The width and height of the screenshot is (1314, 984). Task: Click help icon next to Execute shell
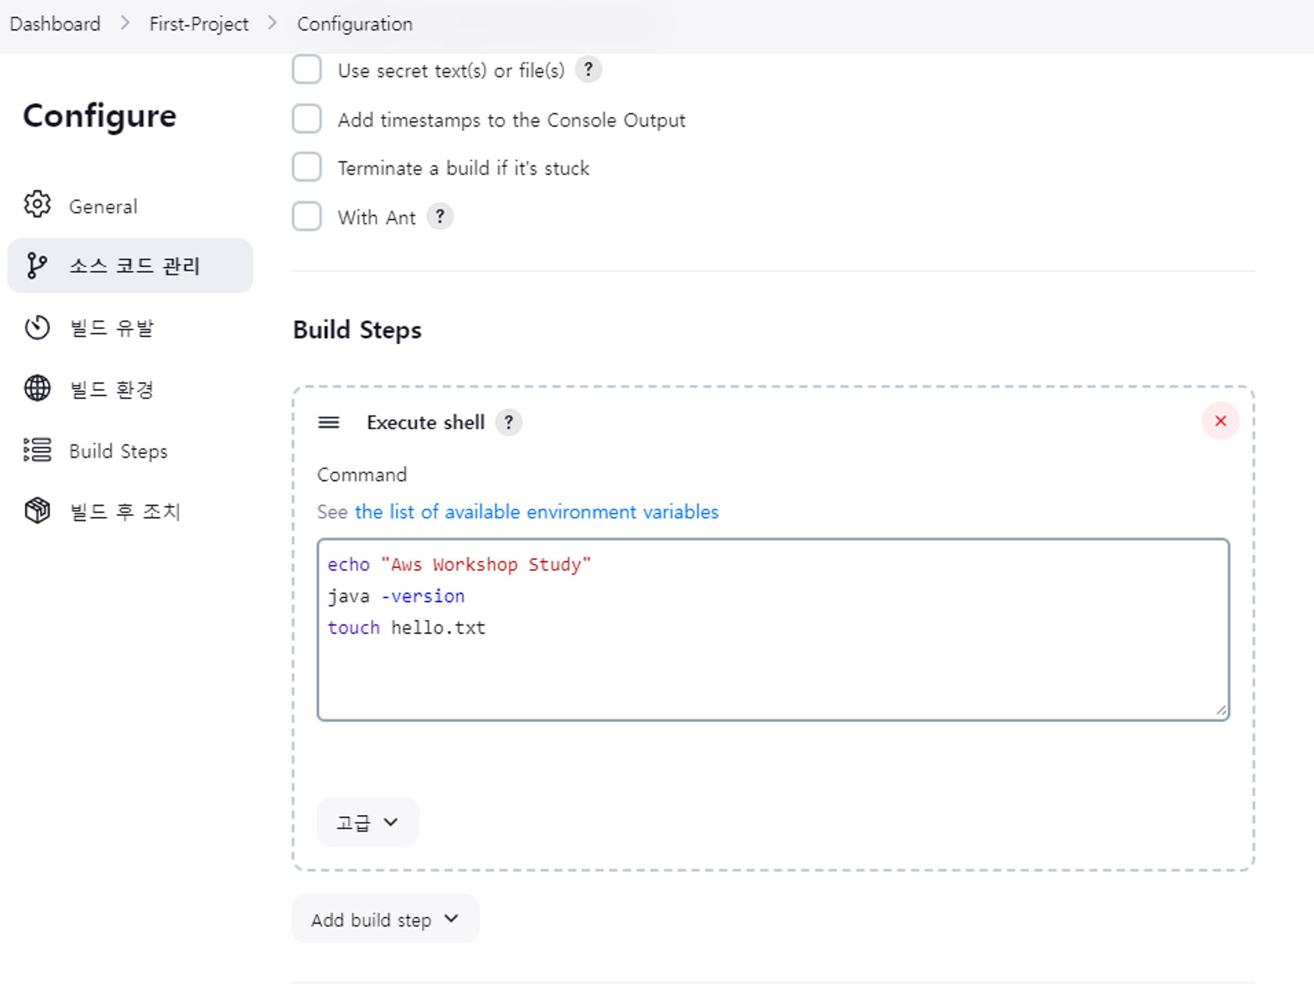[509, 423]
